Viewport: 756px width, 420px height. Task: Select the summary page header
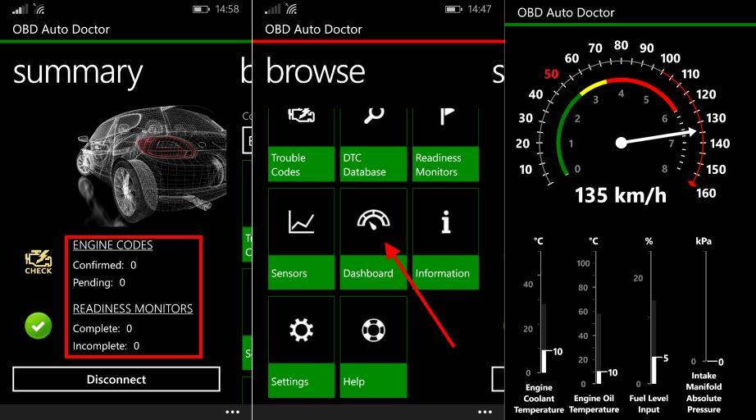(78, 73)
